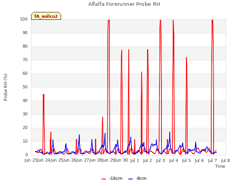Click the 80 y-axis tick label

pos(25,46)
